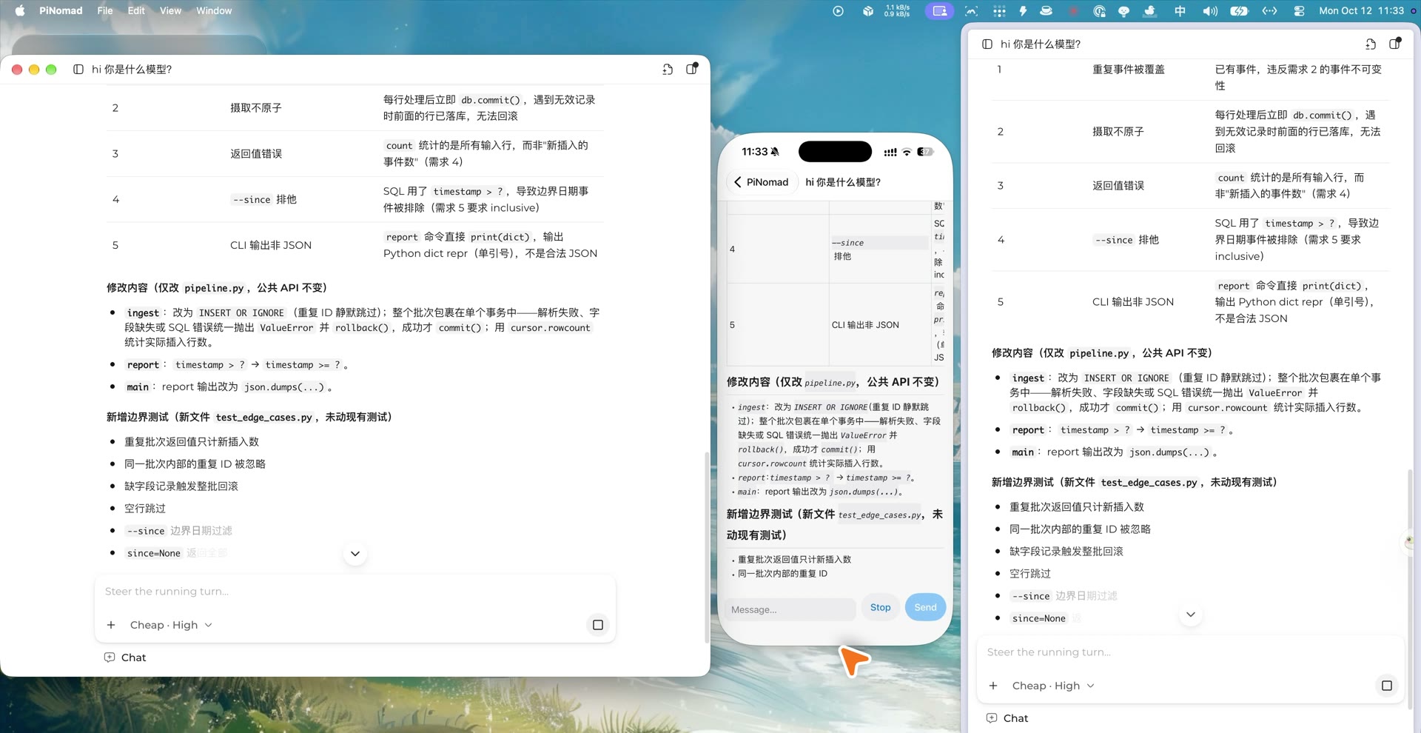
Task: Click the network speed indicator in menu bar
Action: click(x=897, y=11)
